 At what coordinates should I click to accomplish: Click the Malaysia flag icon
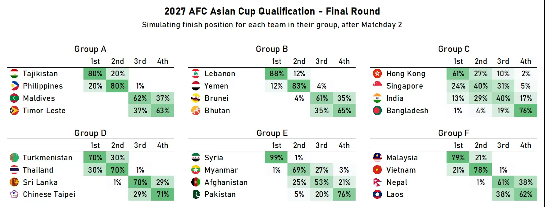(x=377, y=158)
